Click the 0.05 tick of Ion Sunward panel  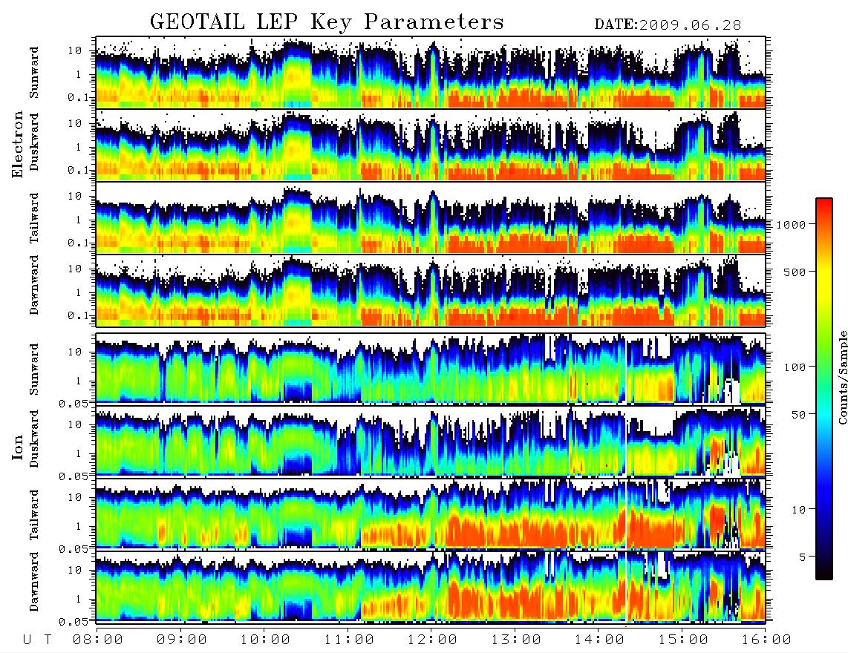pos(73,403)
